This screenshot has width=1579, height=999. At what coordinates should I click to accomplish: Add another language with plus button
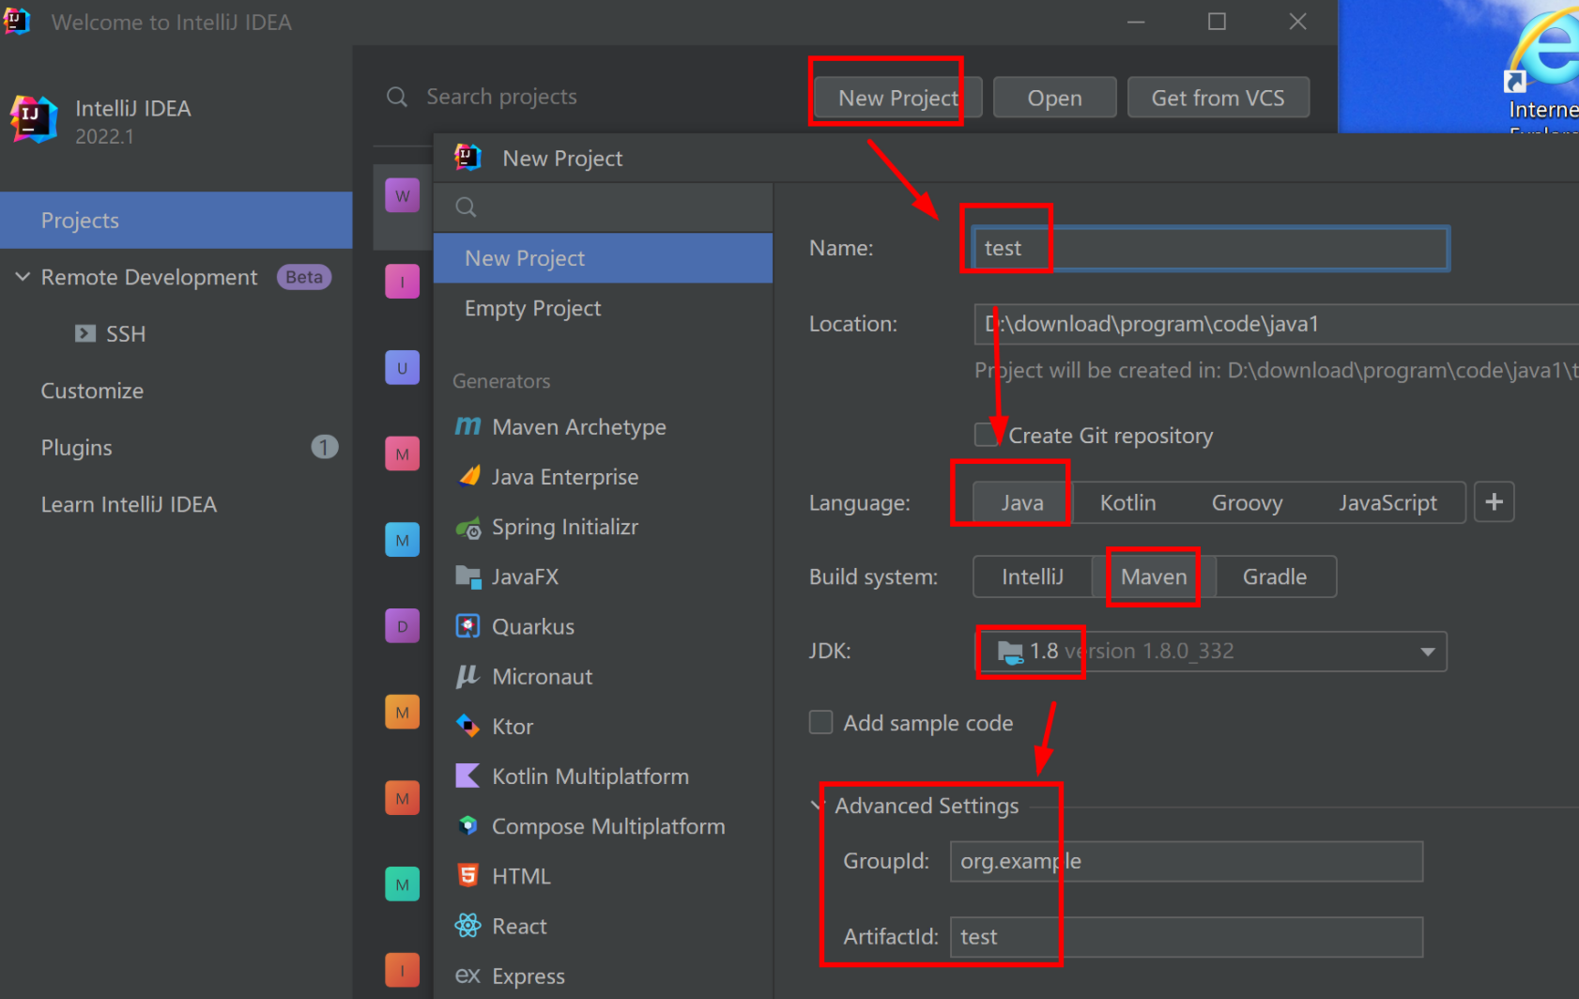tap(1494, 502)
